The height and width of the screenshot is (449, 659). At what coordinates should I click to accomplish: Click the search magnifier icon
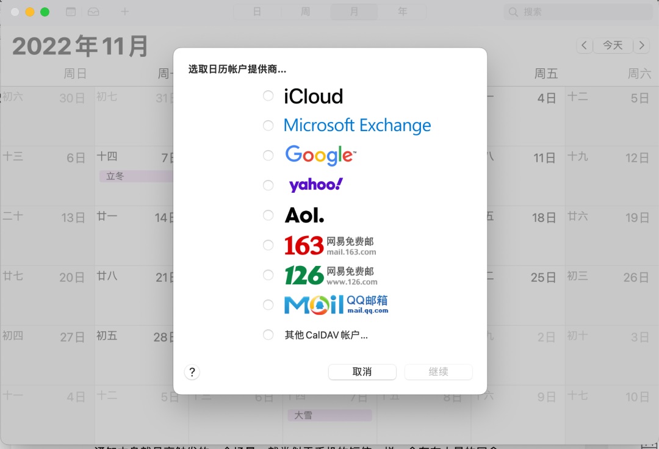pos(513,12)
